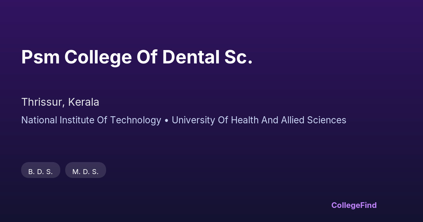
Task: Click the word "Technology" in the affiliation line
Action: tap(135, 120)
